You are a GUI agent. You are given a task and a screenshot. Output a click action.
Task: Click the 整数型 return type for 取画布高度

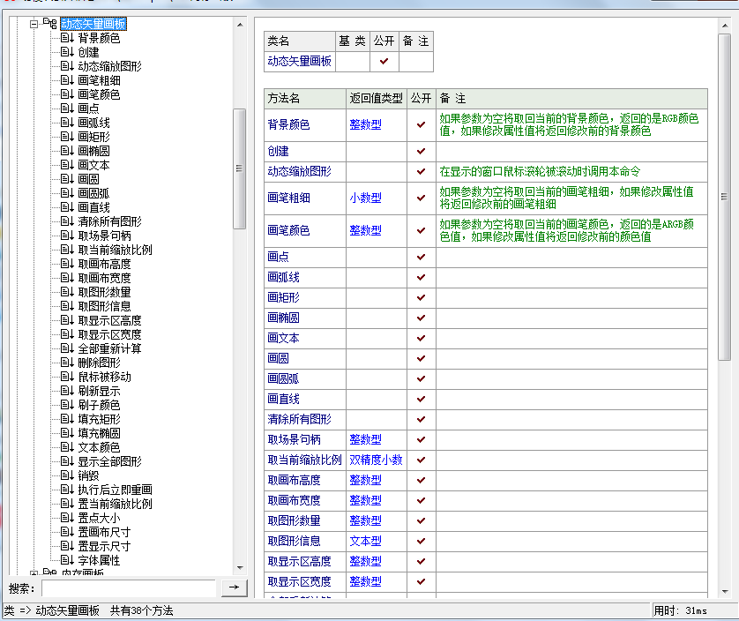365,481
